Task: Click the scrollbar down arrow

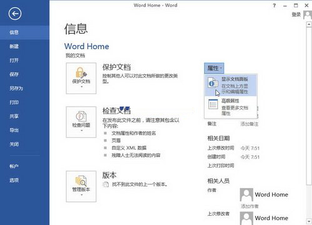Action: point(309,221)
